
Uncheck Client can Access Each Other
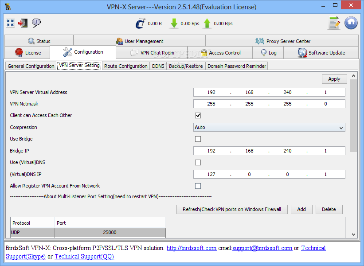(198, 115)
